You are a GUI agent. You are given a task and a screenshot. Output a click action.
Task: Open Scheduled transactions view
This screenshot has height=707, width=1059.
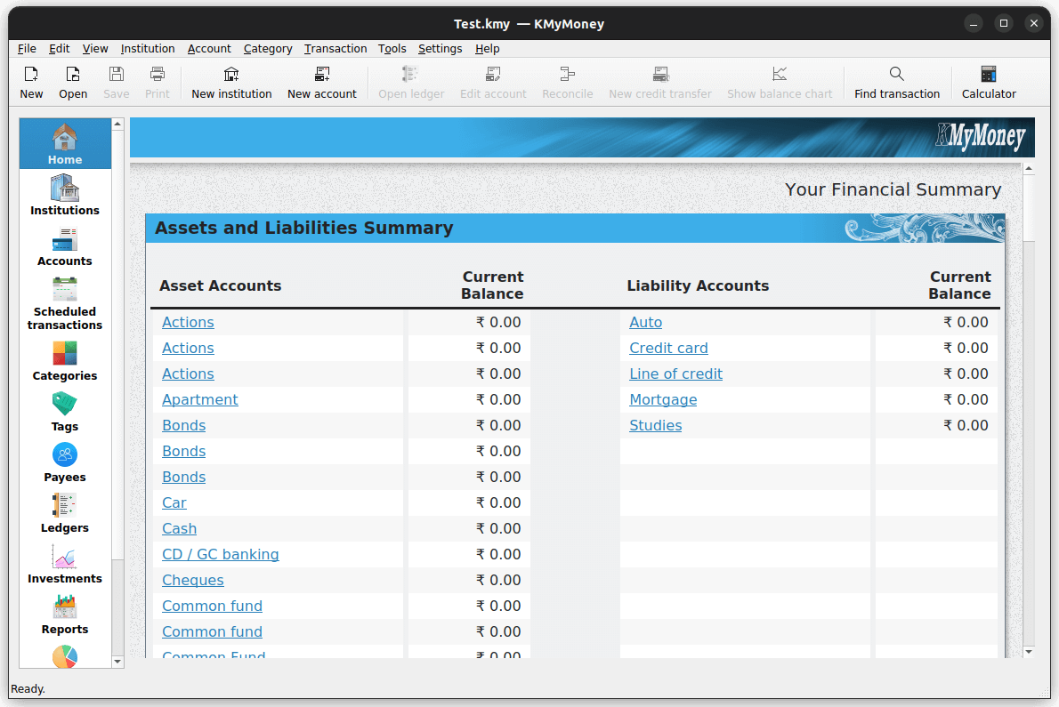click(x=64, y=301)
